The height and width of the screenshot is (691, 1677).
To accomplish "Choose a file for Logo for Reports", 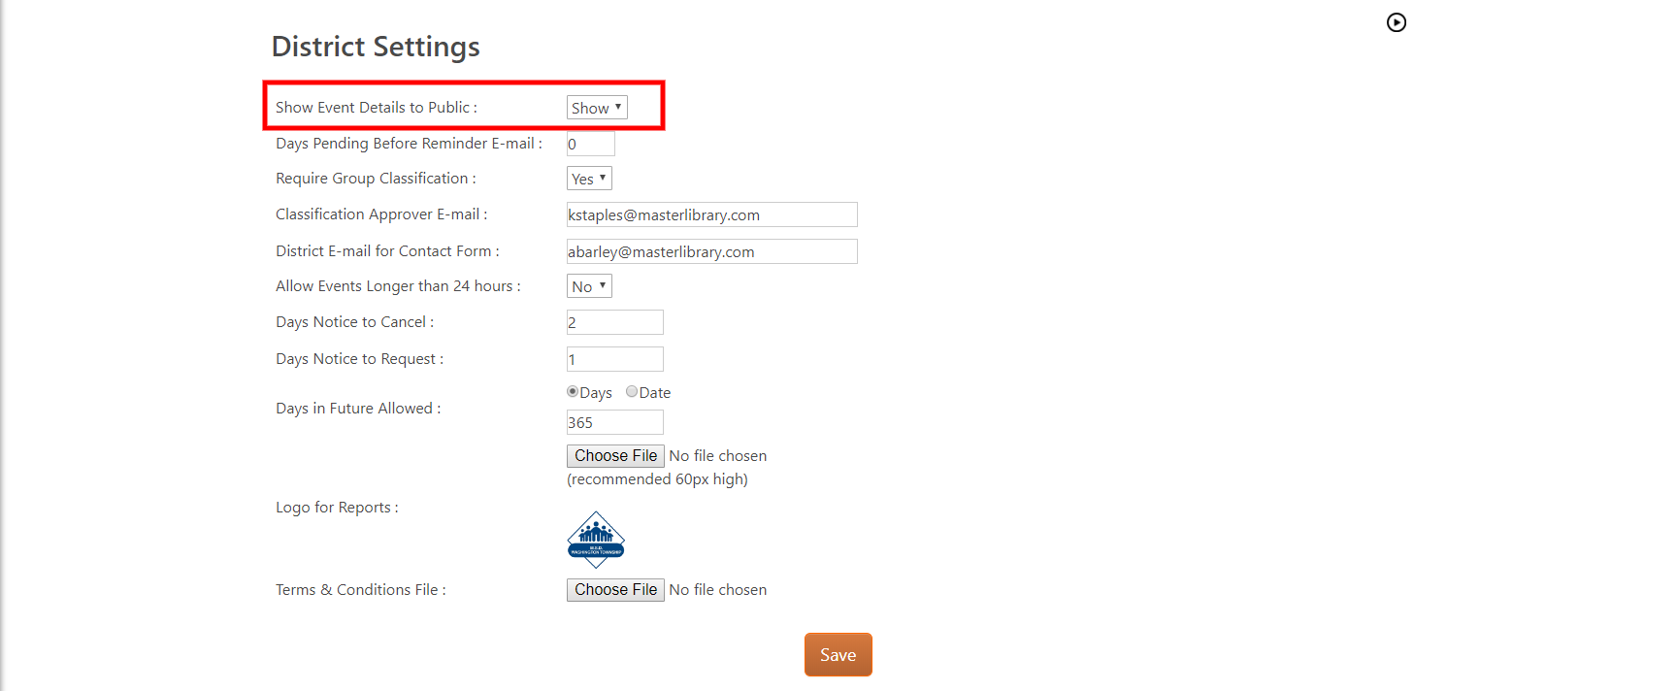I will tap(615, 456).
